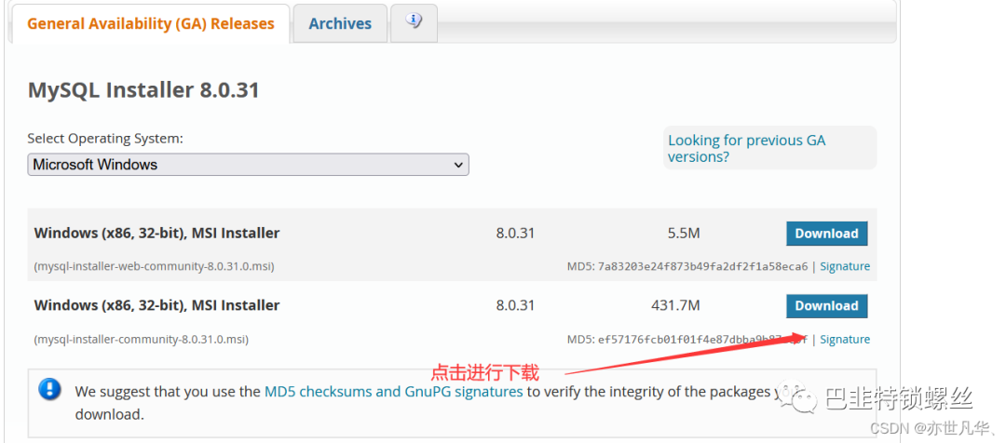Viewport: 1006px width, 443px height.
Task: Select the MySQL Installer 8.0.31 heading
Action: pos(143,89)
